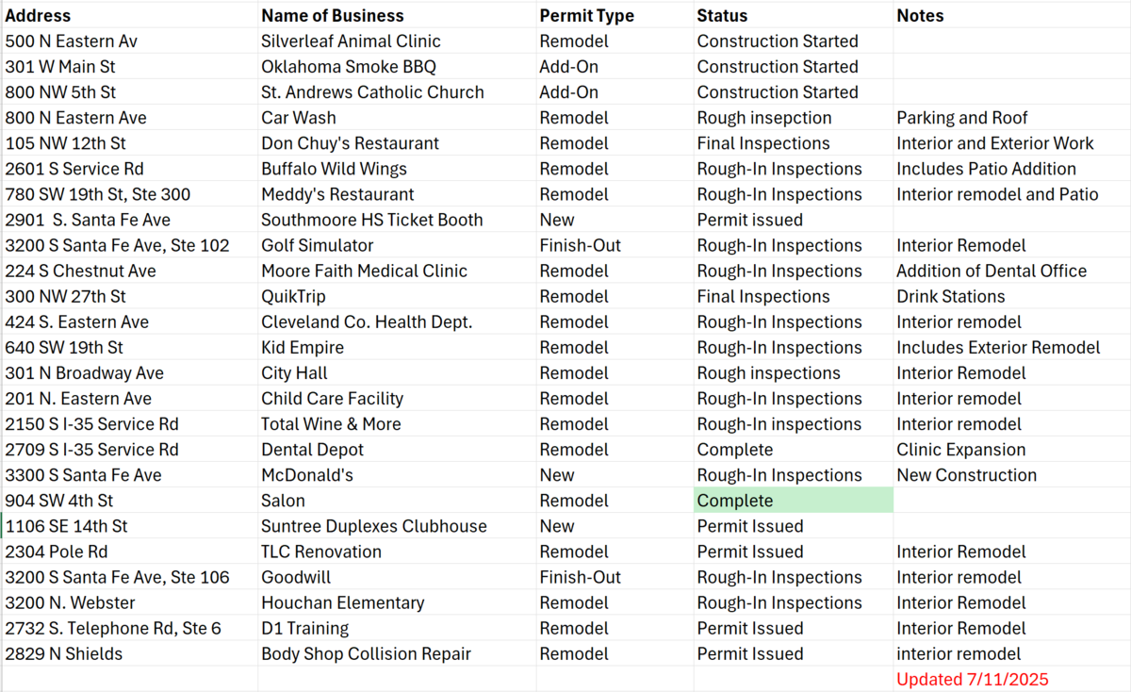Click 3200 S Santa Fe Ave, Ste 106
The width and height of the screenshot is (1131, 692).
pos(129,577)
